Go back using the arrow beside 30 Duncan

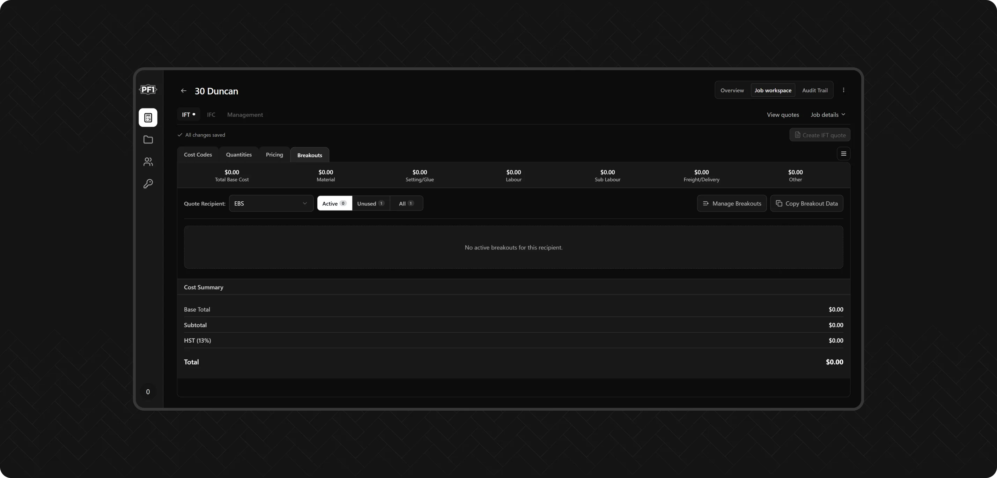(184, 91)
